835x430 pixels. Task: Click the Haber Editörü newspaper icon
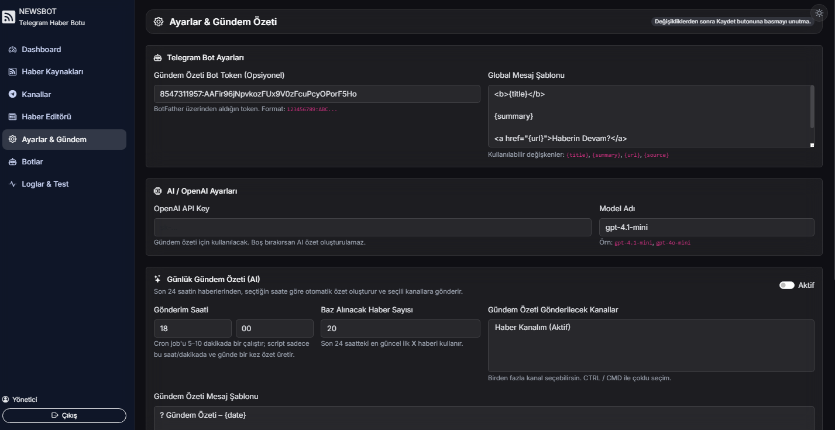(x=12, y=117)
